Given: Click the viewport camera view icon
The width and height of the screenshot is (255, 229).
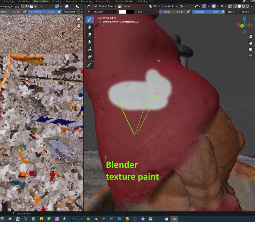Looking at the screenshot, I should tap(250, 50).
